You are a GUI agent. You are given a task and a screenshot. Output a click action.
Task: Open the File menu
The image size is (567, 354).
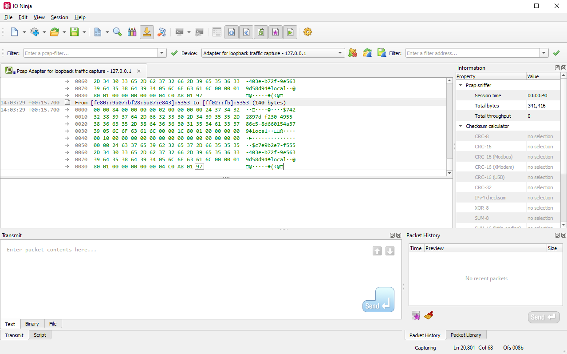pyautogui.click(x=8, y=17)
